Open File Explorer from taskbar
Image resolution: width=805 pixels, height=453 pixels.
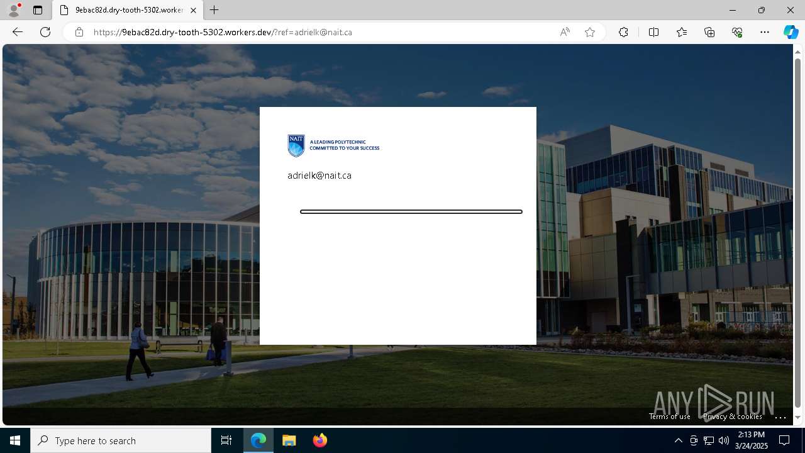pyautogui.click(x=289, y=440)
